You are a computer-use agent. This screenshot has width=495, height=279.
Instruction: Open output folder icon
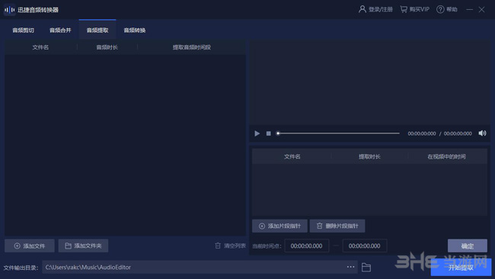click(x=366, y=268)
